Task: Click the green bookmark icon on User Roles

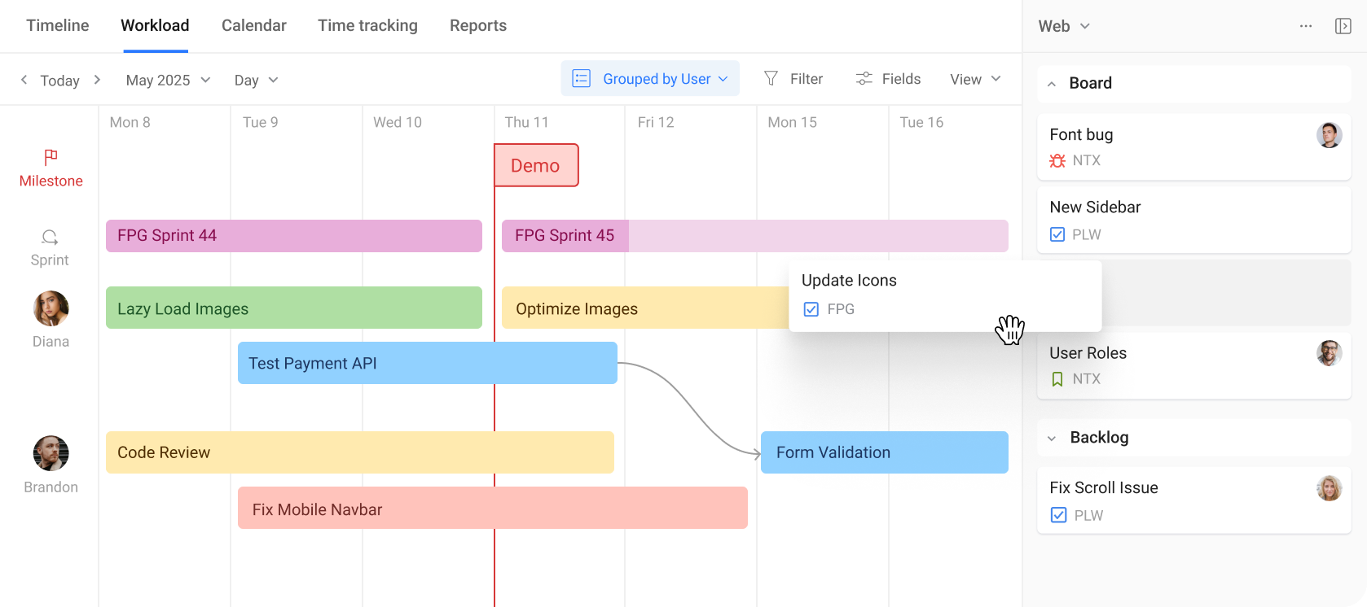Action: coord(1057,378)
